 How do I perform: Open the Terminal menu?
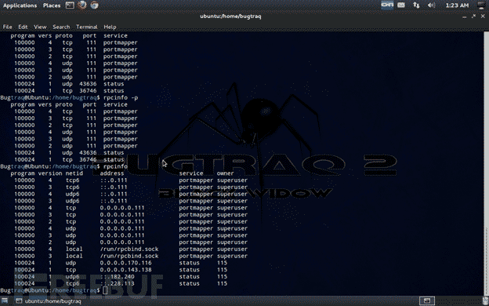(87, 27)
